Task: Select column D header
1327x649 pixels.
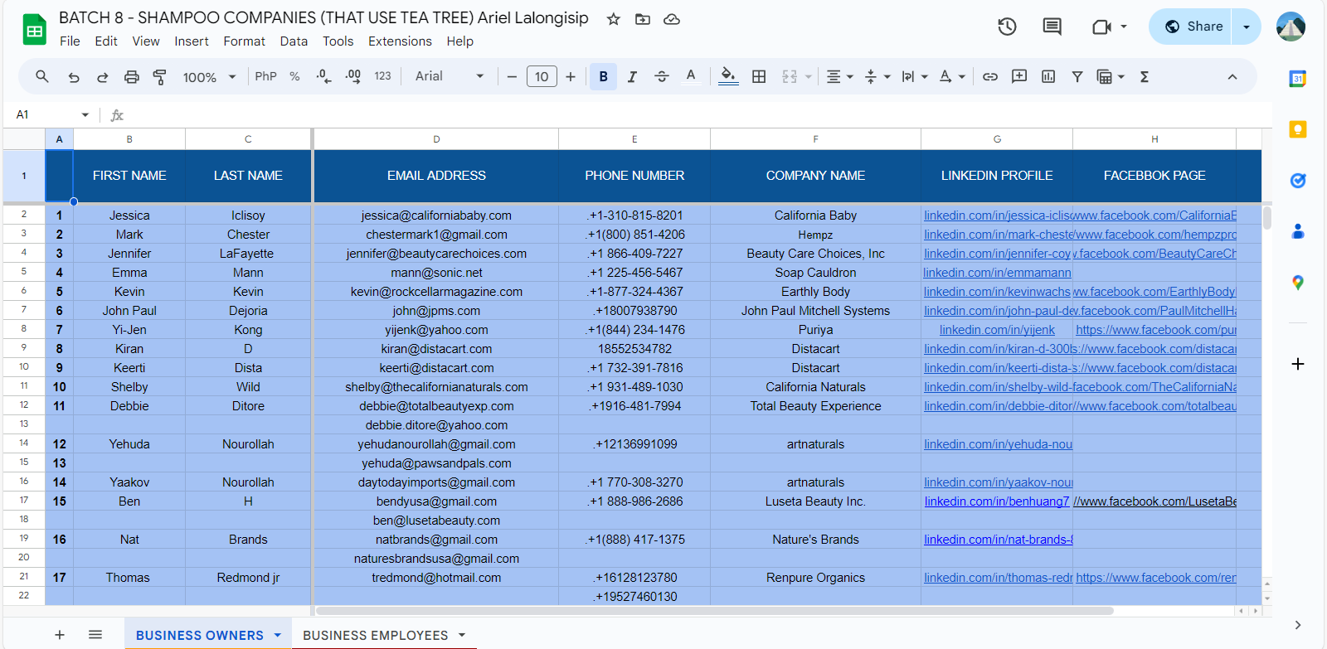Action: click(x=436, y=139)
